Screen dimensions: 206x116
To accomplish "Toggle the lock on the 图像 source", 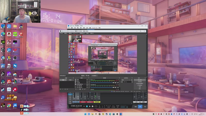I will (x=89, y=80).
